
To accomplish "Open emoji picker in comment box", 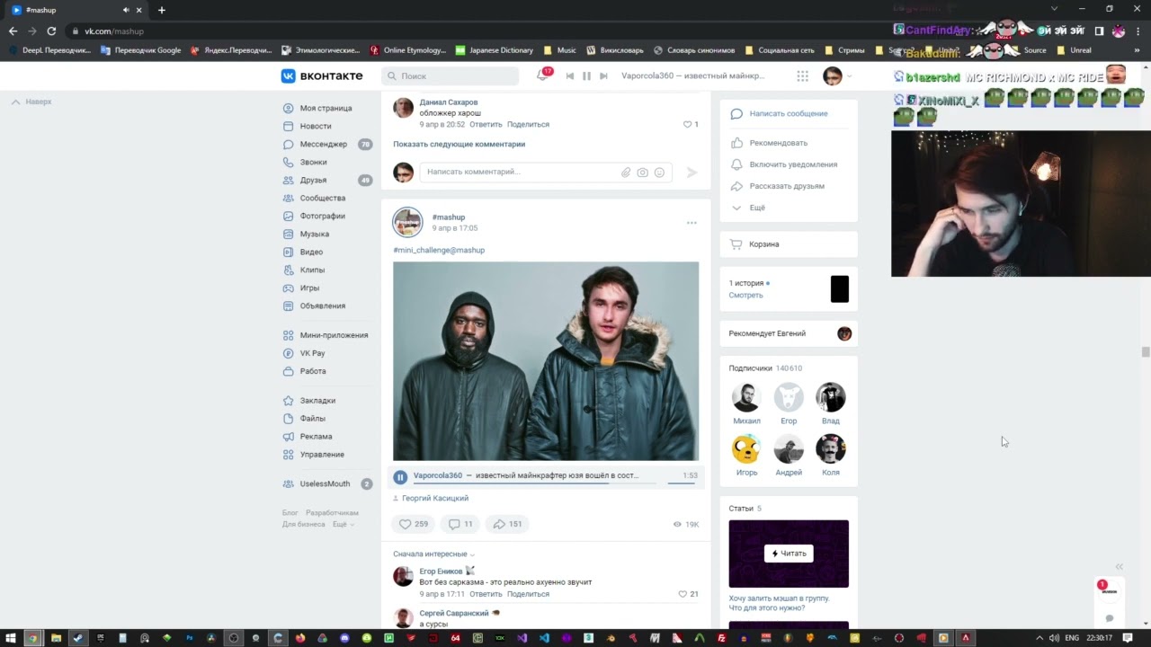I will 659,173.
